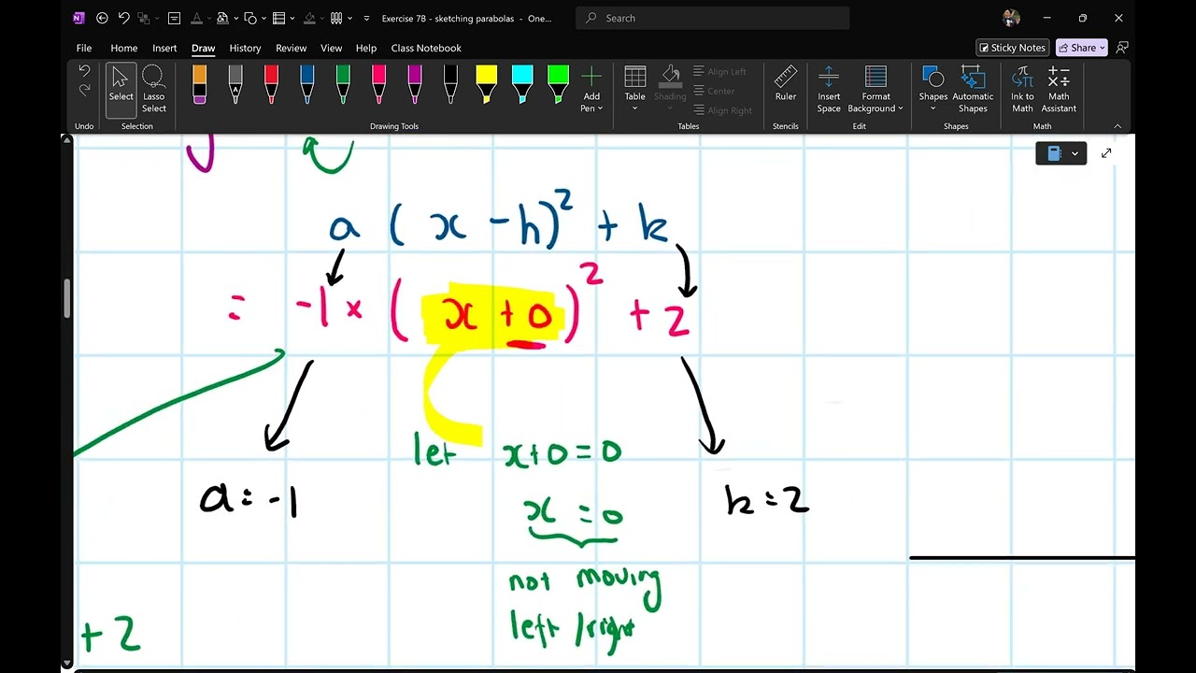Click the page template icon in title bar
The width and height of the screenshot is (1196, 673).
point(174,18)
